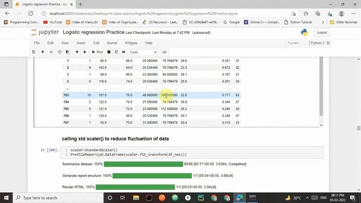This screenshot has width=361, height=203.
Task: Click the Generate report structure progress bar
Action: 152,175
